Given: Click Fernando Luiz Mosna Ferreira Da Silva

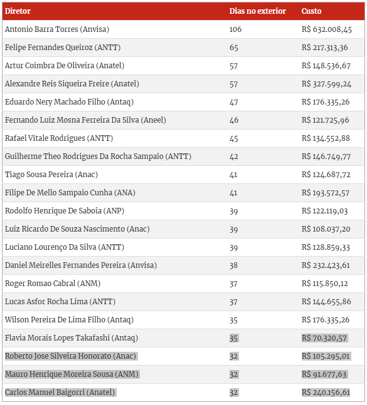Looking at the screenshot, I should coord(72,120).
